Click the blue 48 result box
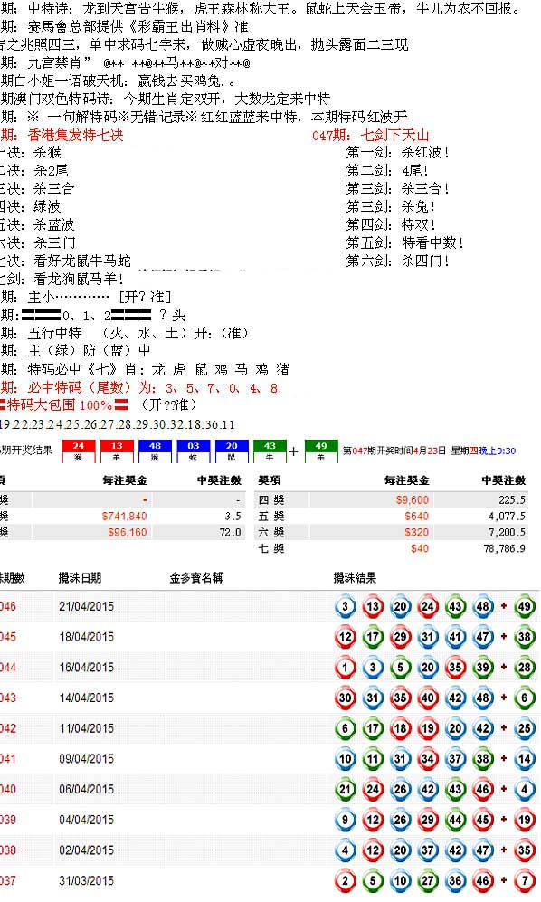This screenshot has width=541, height=902. (x=156, y=451)
